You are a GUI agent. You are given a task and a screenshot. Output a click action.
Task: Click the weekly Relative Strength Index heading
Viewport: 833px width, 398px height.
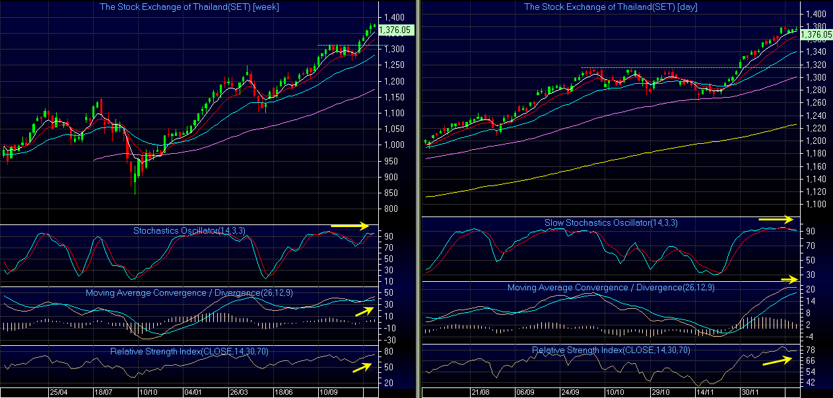tap(189, 352)
